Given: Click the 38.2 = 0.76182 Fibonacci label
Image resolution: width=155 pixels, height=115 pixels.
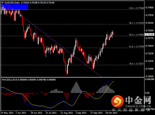Looking at the screenshot, I should click(137, 23).
